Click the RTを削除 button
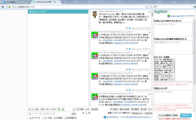196x120 pixels. click(114, 109)
